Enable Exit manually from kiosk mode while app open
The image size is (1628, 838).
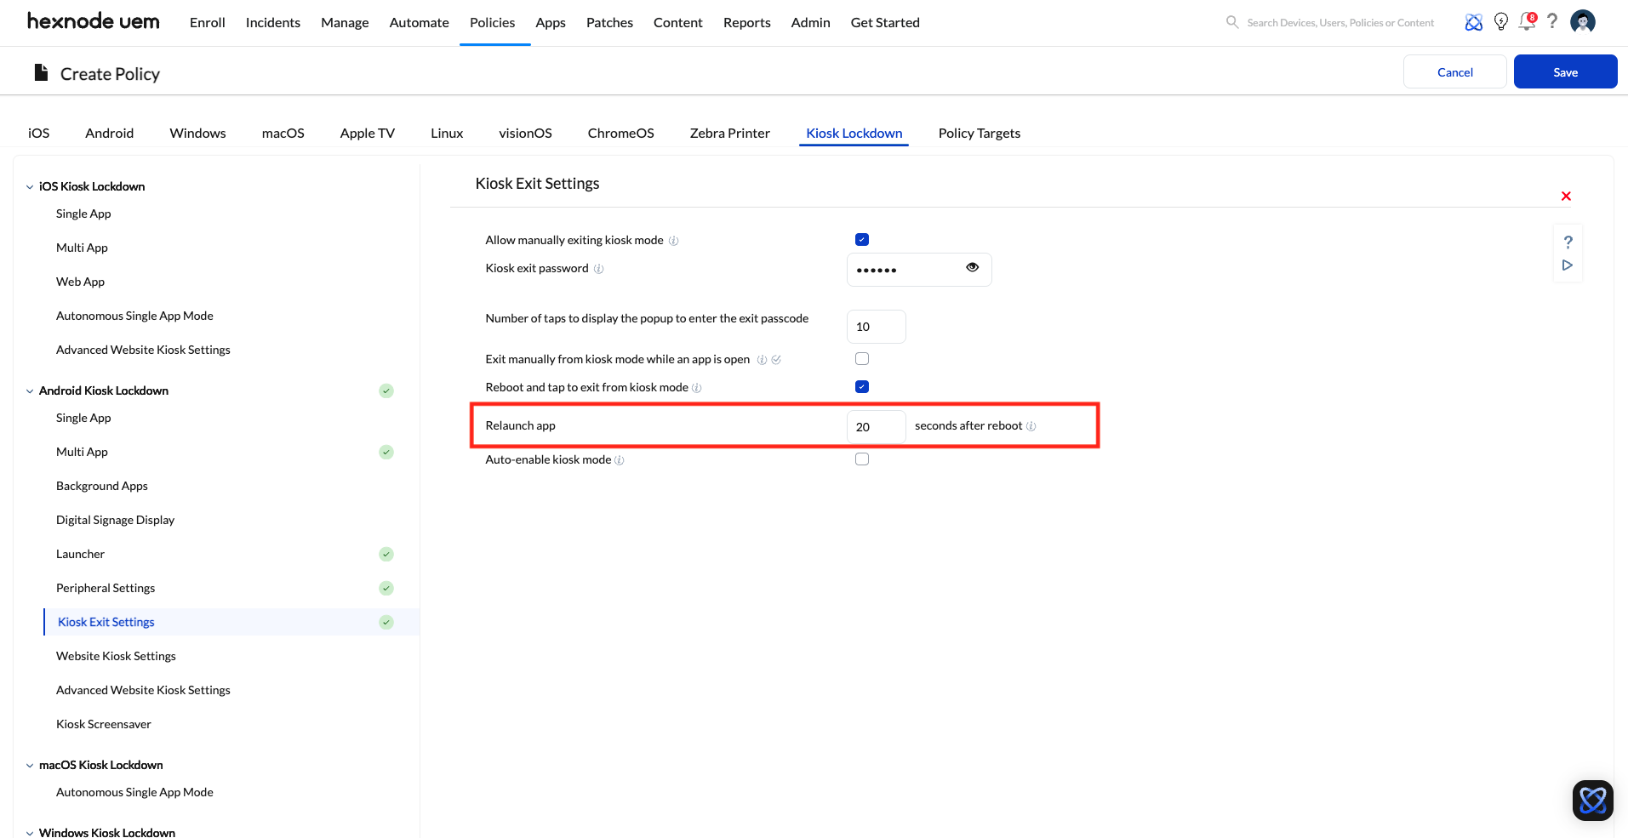coord(862,359)
